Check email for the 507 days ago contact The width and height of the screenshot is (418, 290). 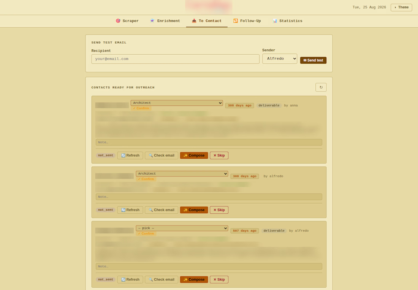[161, 279]
